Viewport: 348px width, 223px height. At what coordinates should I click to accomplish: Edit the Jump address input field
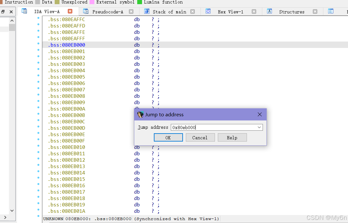click(214, 127)
